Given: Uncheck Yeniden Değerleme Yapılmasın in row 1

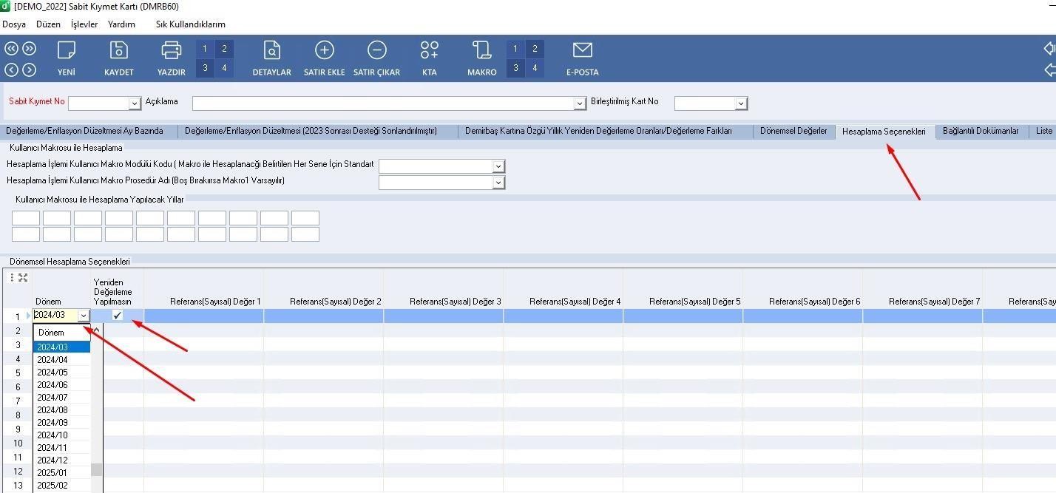Looking at the screenshot, I should pyautogui.click(x=117, y=316).
